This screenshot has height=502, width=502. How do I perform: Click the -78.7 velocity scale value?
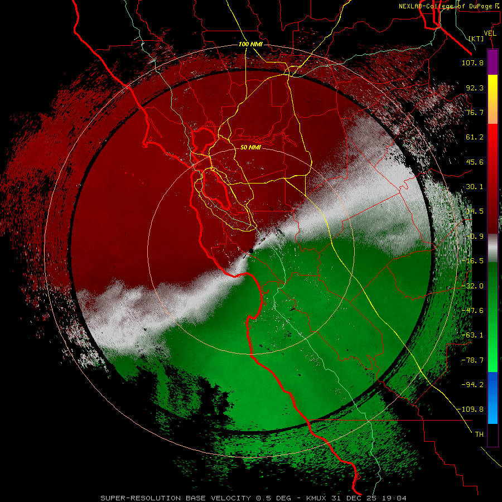pyautogui.click(x=472, y=360)
